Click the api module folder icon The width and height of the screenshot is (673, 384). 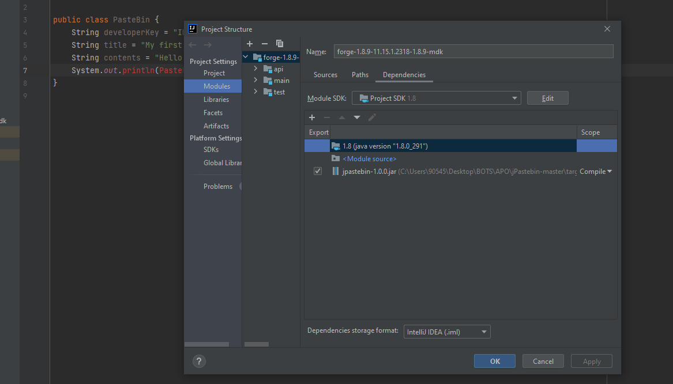click(x=268, y=69)
